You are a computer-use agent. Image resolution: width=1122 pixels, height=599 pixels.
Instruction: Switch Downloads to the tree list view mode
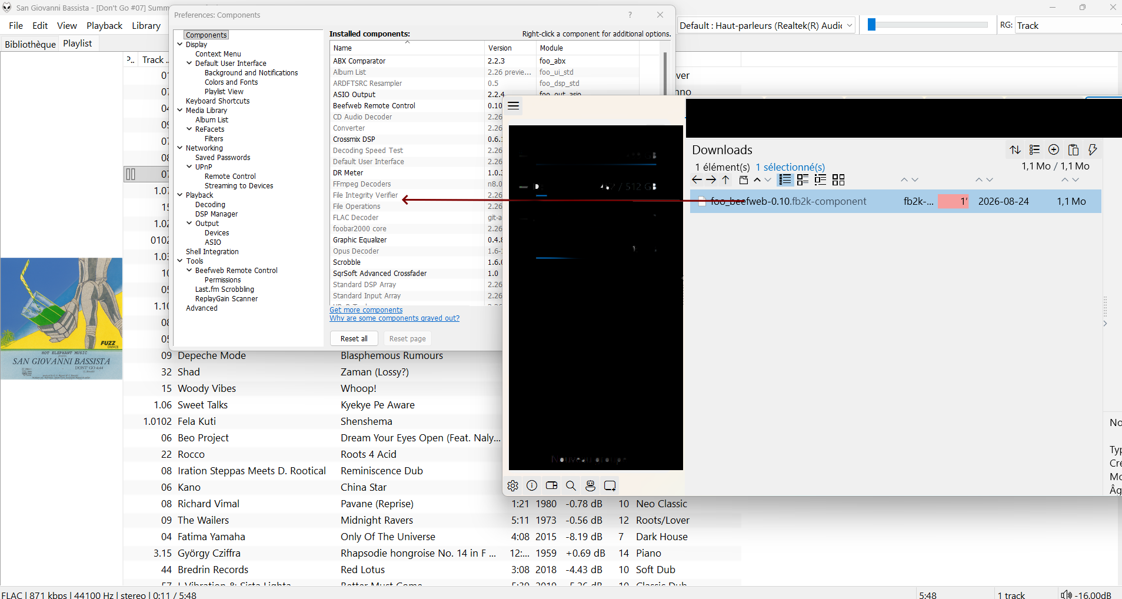(820, 180)
